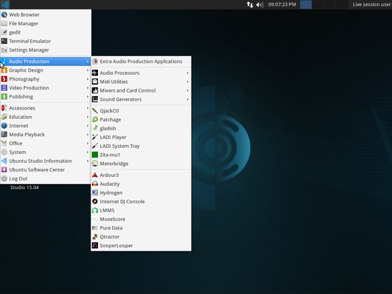Expand the Midi Utilities submenu arrow
Screen dimensions: 392x294
187,82
